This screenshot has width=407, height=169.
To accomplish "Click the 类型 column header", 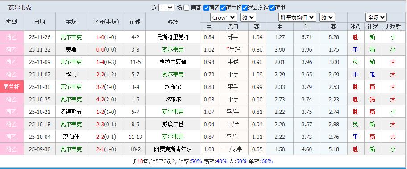I will pos(12,22).
